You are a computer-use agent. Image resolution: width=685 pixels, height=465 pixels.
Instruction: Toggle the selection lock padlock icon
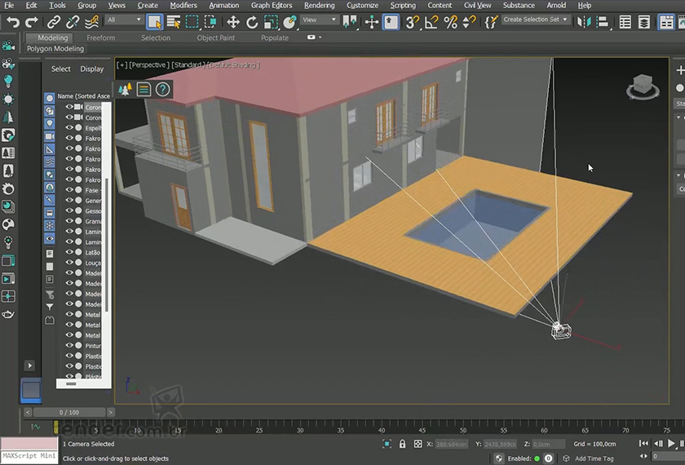click(x=402, y=444)
